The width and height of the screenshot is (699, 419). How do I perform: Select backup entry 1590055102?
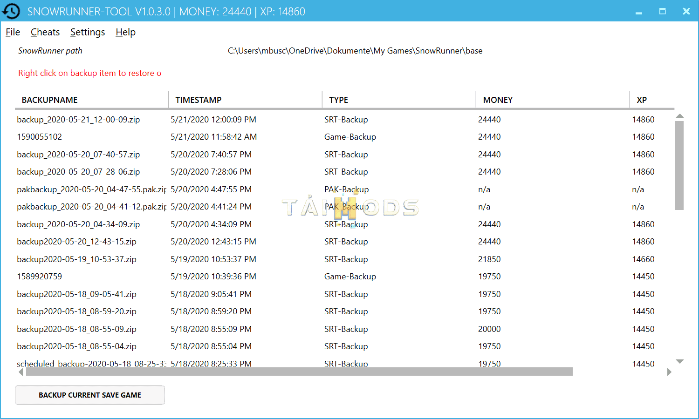pos(345,137)
